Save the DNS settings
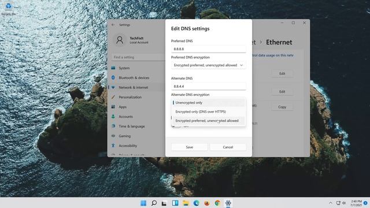The image size is (370, 208). click(190, 147)
